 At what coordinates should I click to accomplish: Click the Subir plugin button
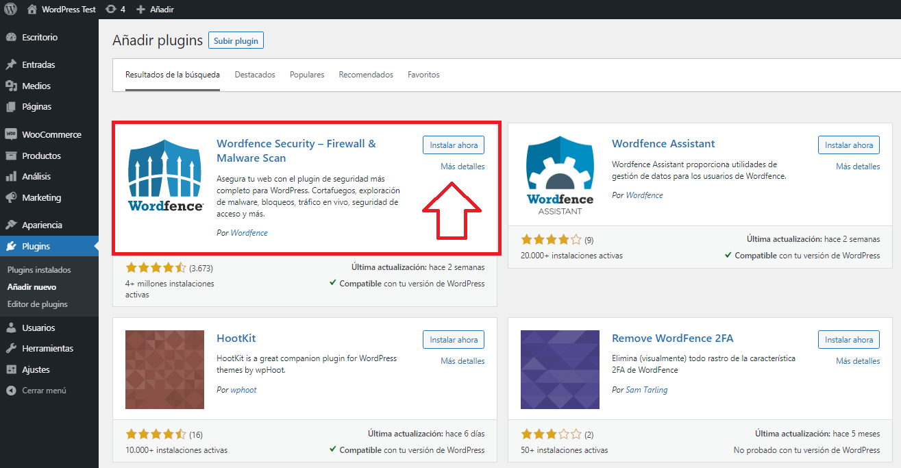(x=236, y=40)
